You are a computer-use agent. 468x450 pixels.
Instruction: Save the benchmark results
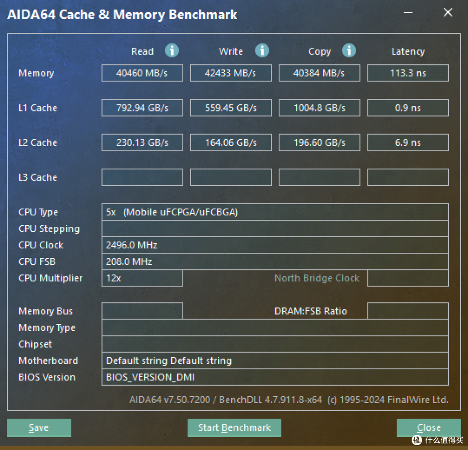pos(39,427)
